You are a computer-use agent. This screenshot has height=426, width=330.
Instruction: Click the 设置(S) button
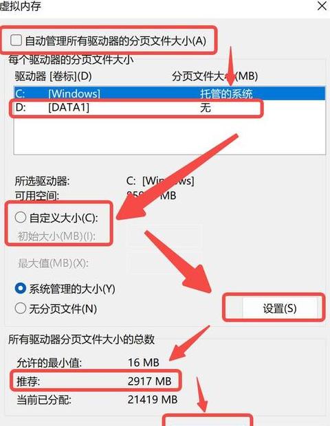pyautogui.click(x=279, y=309)
